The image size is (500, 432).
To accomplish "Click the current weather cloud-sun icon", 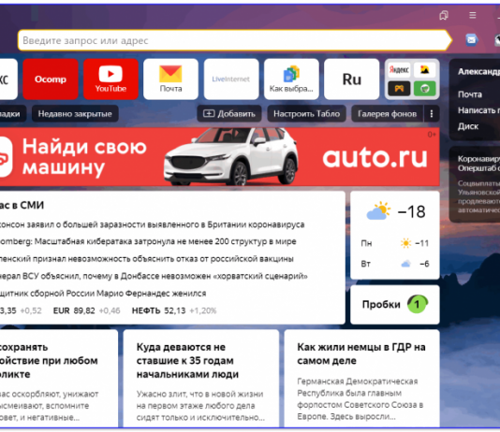I will [x=378, y=210].
